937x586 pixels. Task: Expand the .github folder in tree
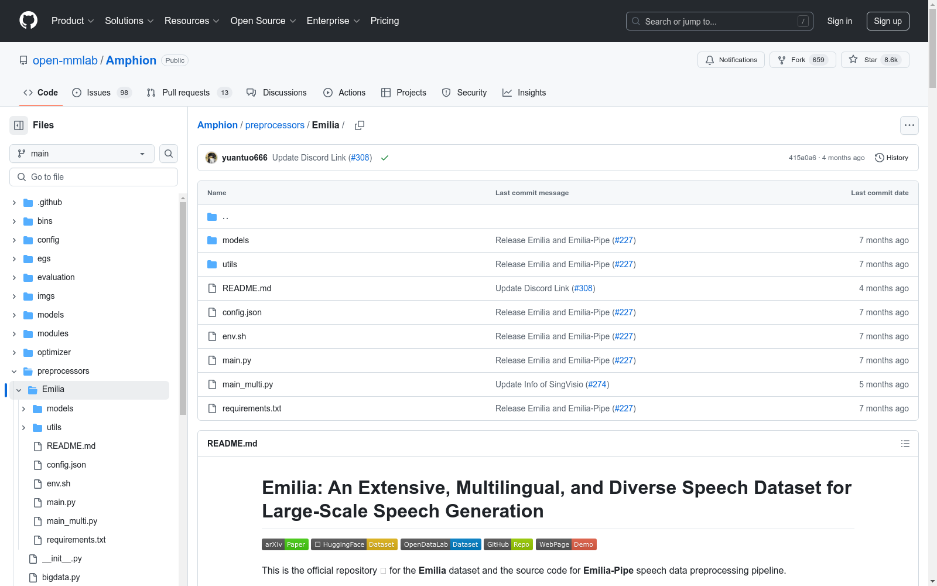[x=14, y=203]
